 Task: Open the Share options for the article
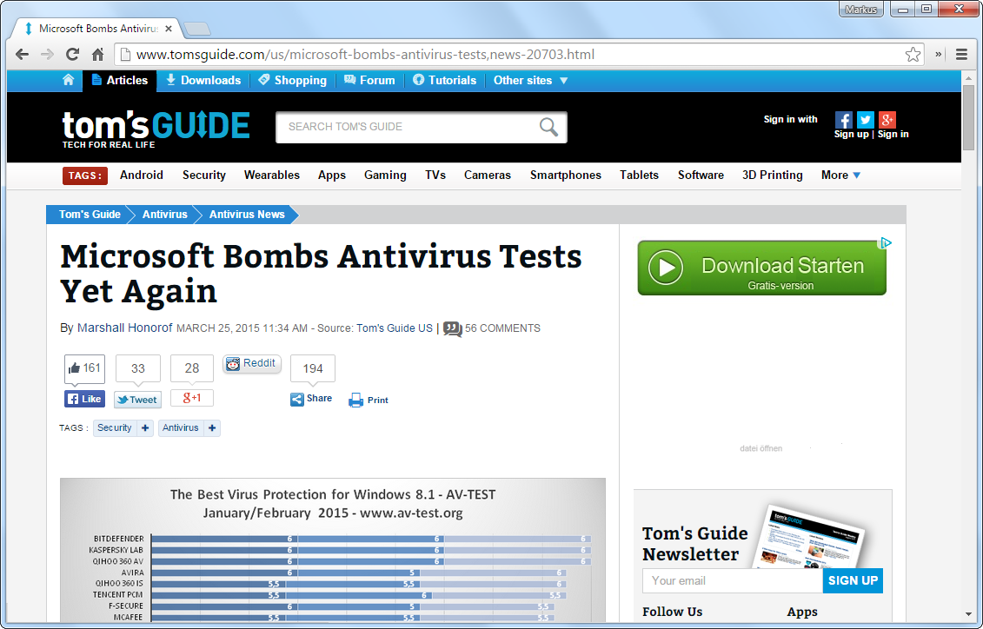pos(311,398)
